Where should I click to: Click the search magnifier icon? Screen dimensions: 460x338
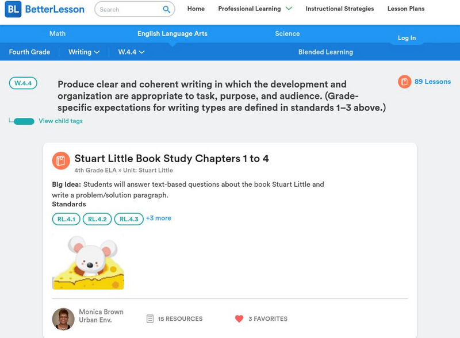pyautogui.click(x=166, y=9)
